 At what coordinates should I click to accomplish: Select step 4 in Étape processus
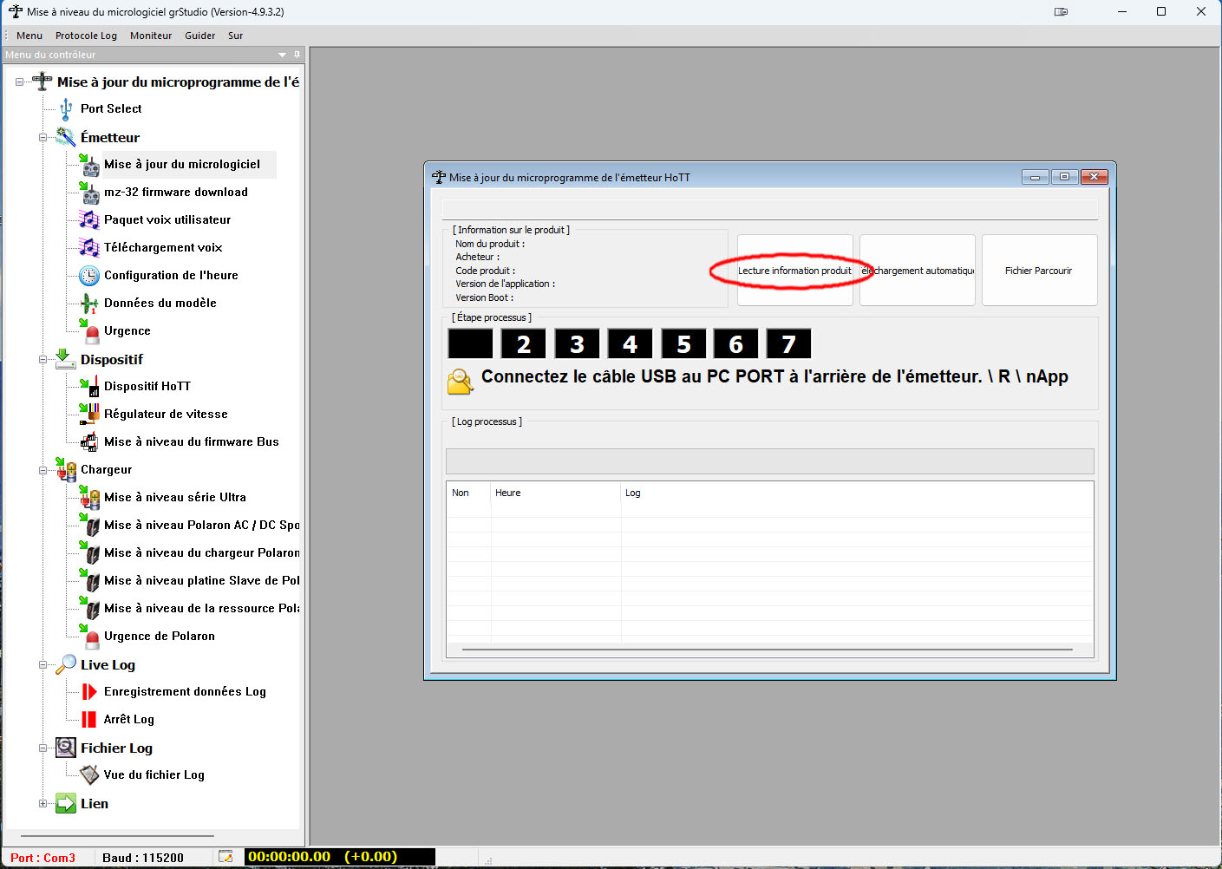click(630, 344)
